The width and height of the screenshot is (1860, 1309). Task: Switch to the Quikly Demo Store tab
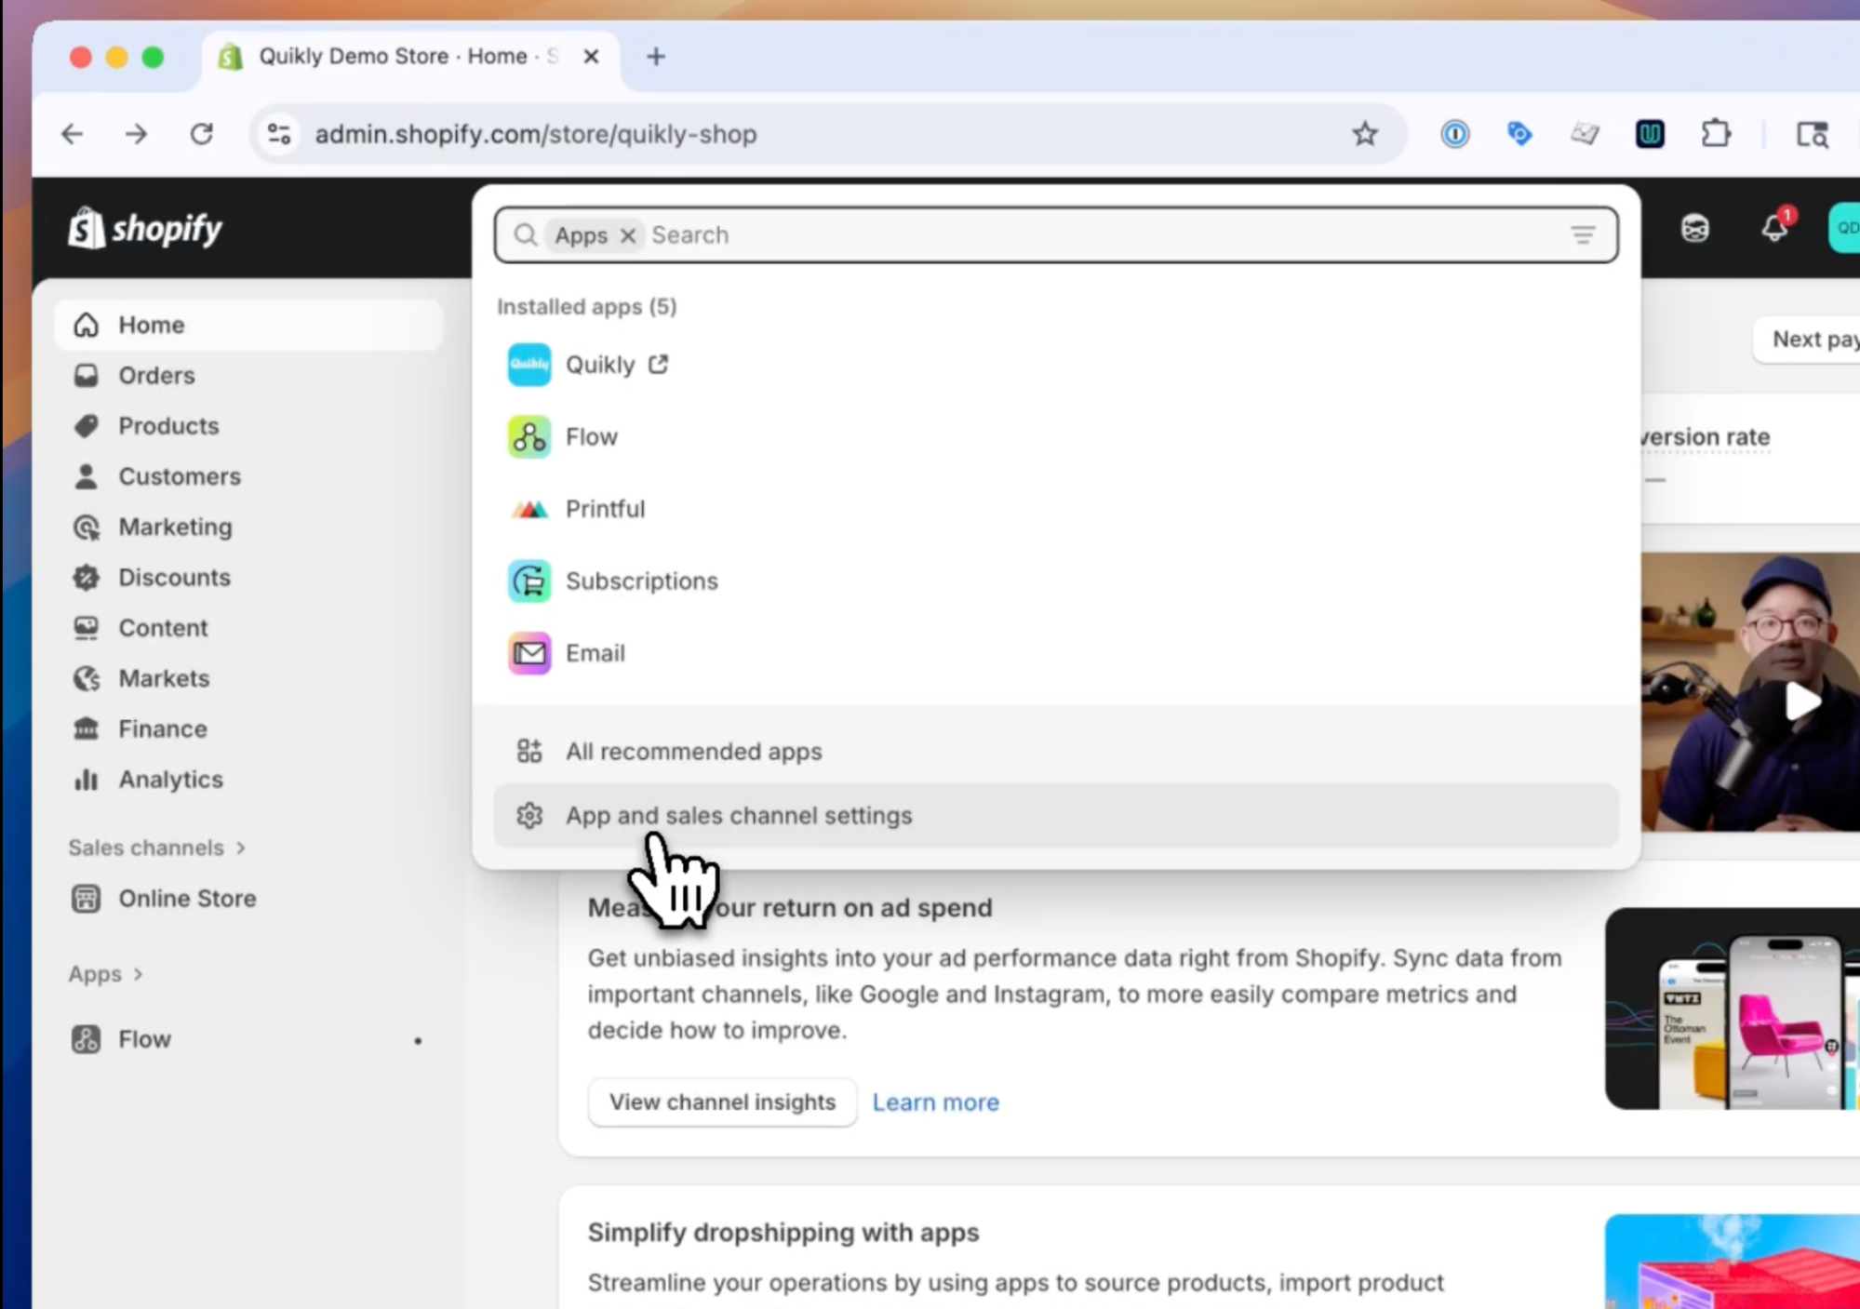(391, 56)
